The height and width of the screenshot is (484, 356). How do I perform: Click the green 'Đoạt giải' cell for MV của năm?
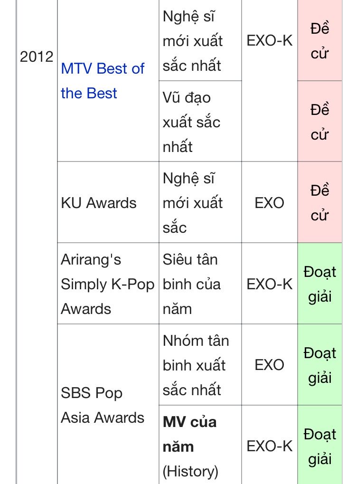click(x=319, y=446)
